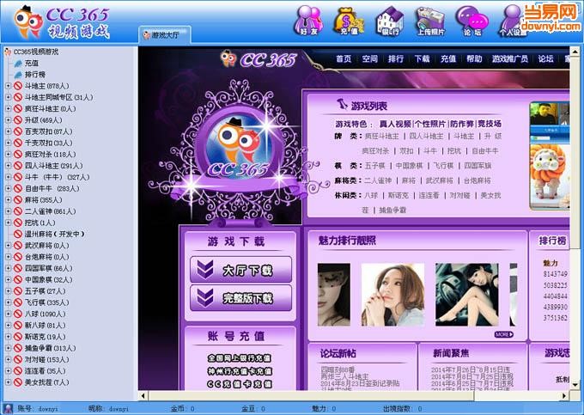Open the 银行 bank icon
The image size is (584, 415).
pos(390,21)
